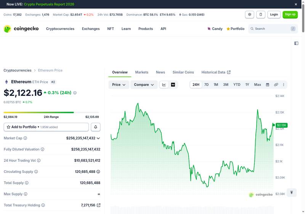
Task: Select the Max time range
Action: coord(257,85)
